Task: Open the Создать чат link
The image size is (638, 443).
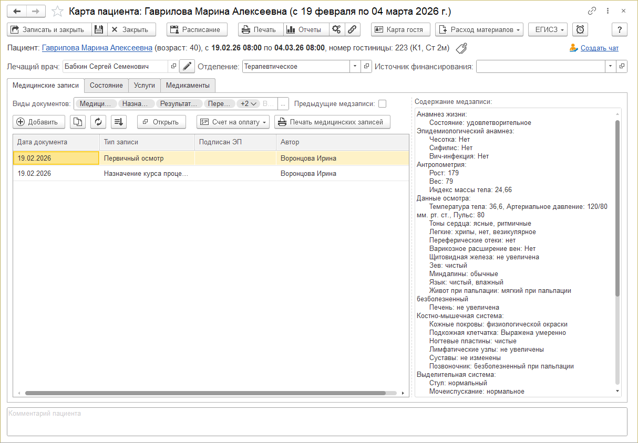Action: [599, 48]
